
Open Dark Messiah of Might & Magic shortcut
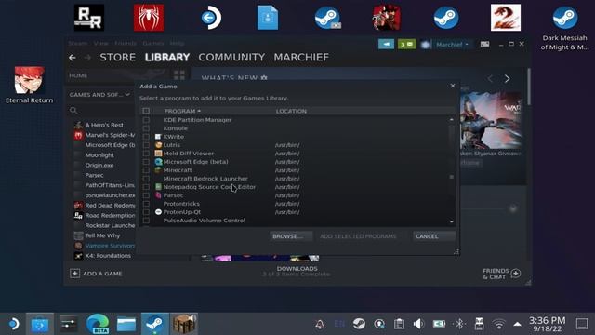coord(564,27)
